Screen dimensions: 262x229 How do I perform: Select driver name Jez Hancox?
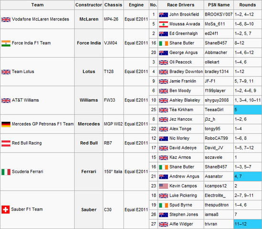(181, 119)
